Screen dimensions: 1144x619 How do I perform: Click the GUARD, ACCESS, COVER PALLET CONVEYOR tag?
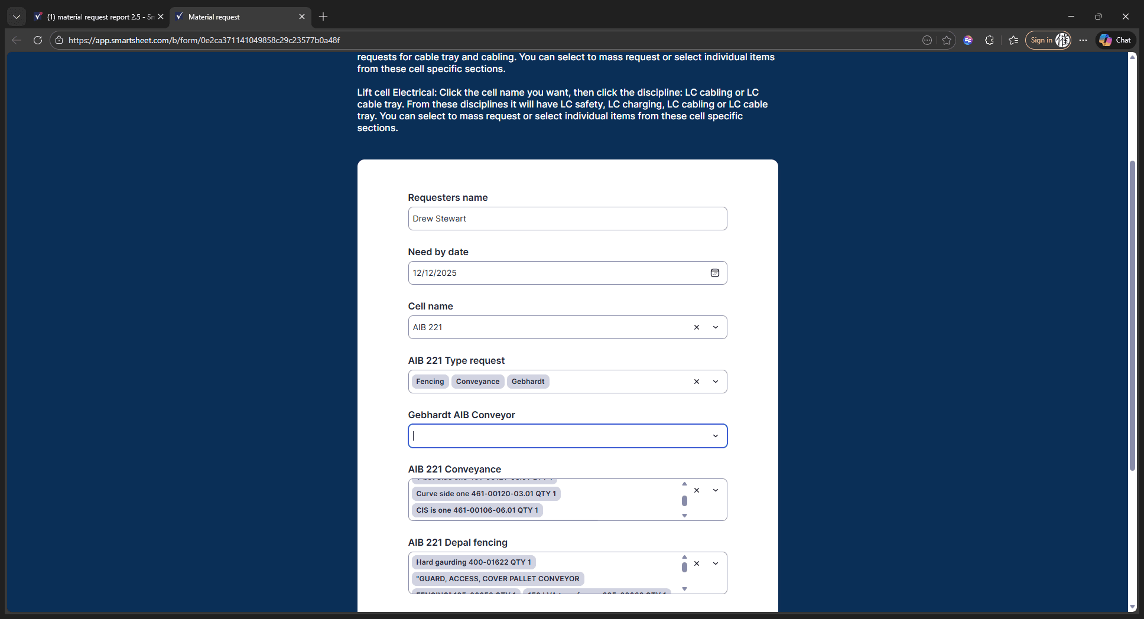pyautogui.click(x=498, y=579)
